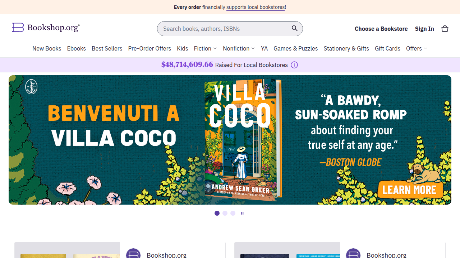Click Choose a Bookstore

(381, 29)
